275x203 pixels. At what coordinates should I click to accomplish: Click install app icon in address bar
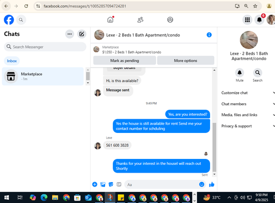(x=237, y=6)
